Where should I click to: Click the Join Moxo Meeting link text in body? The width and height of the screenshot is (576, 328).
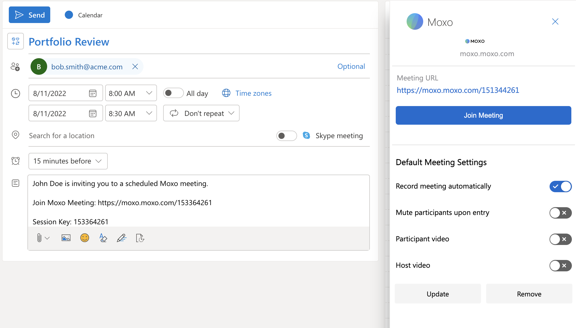point(122,203)
